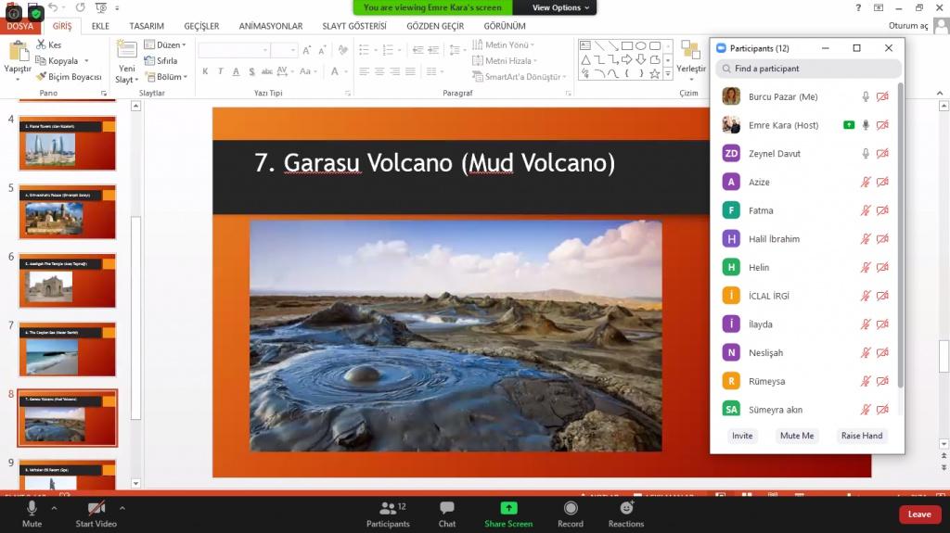Click Biçim Boyacısı format painter

click(70, 77)
